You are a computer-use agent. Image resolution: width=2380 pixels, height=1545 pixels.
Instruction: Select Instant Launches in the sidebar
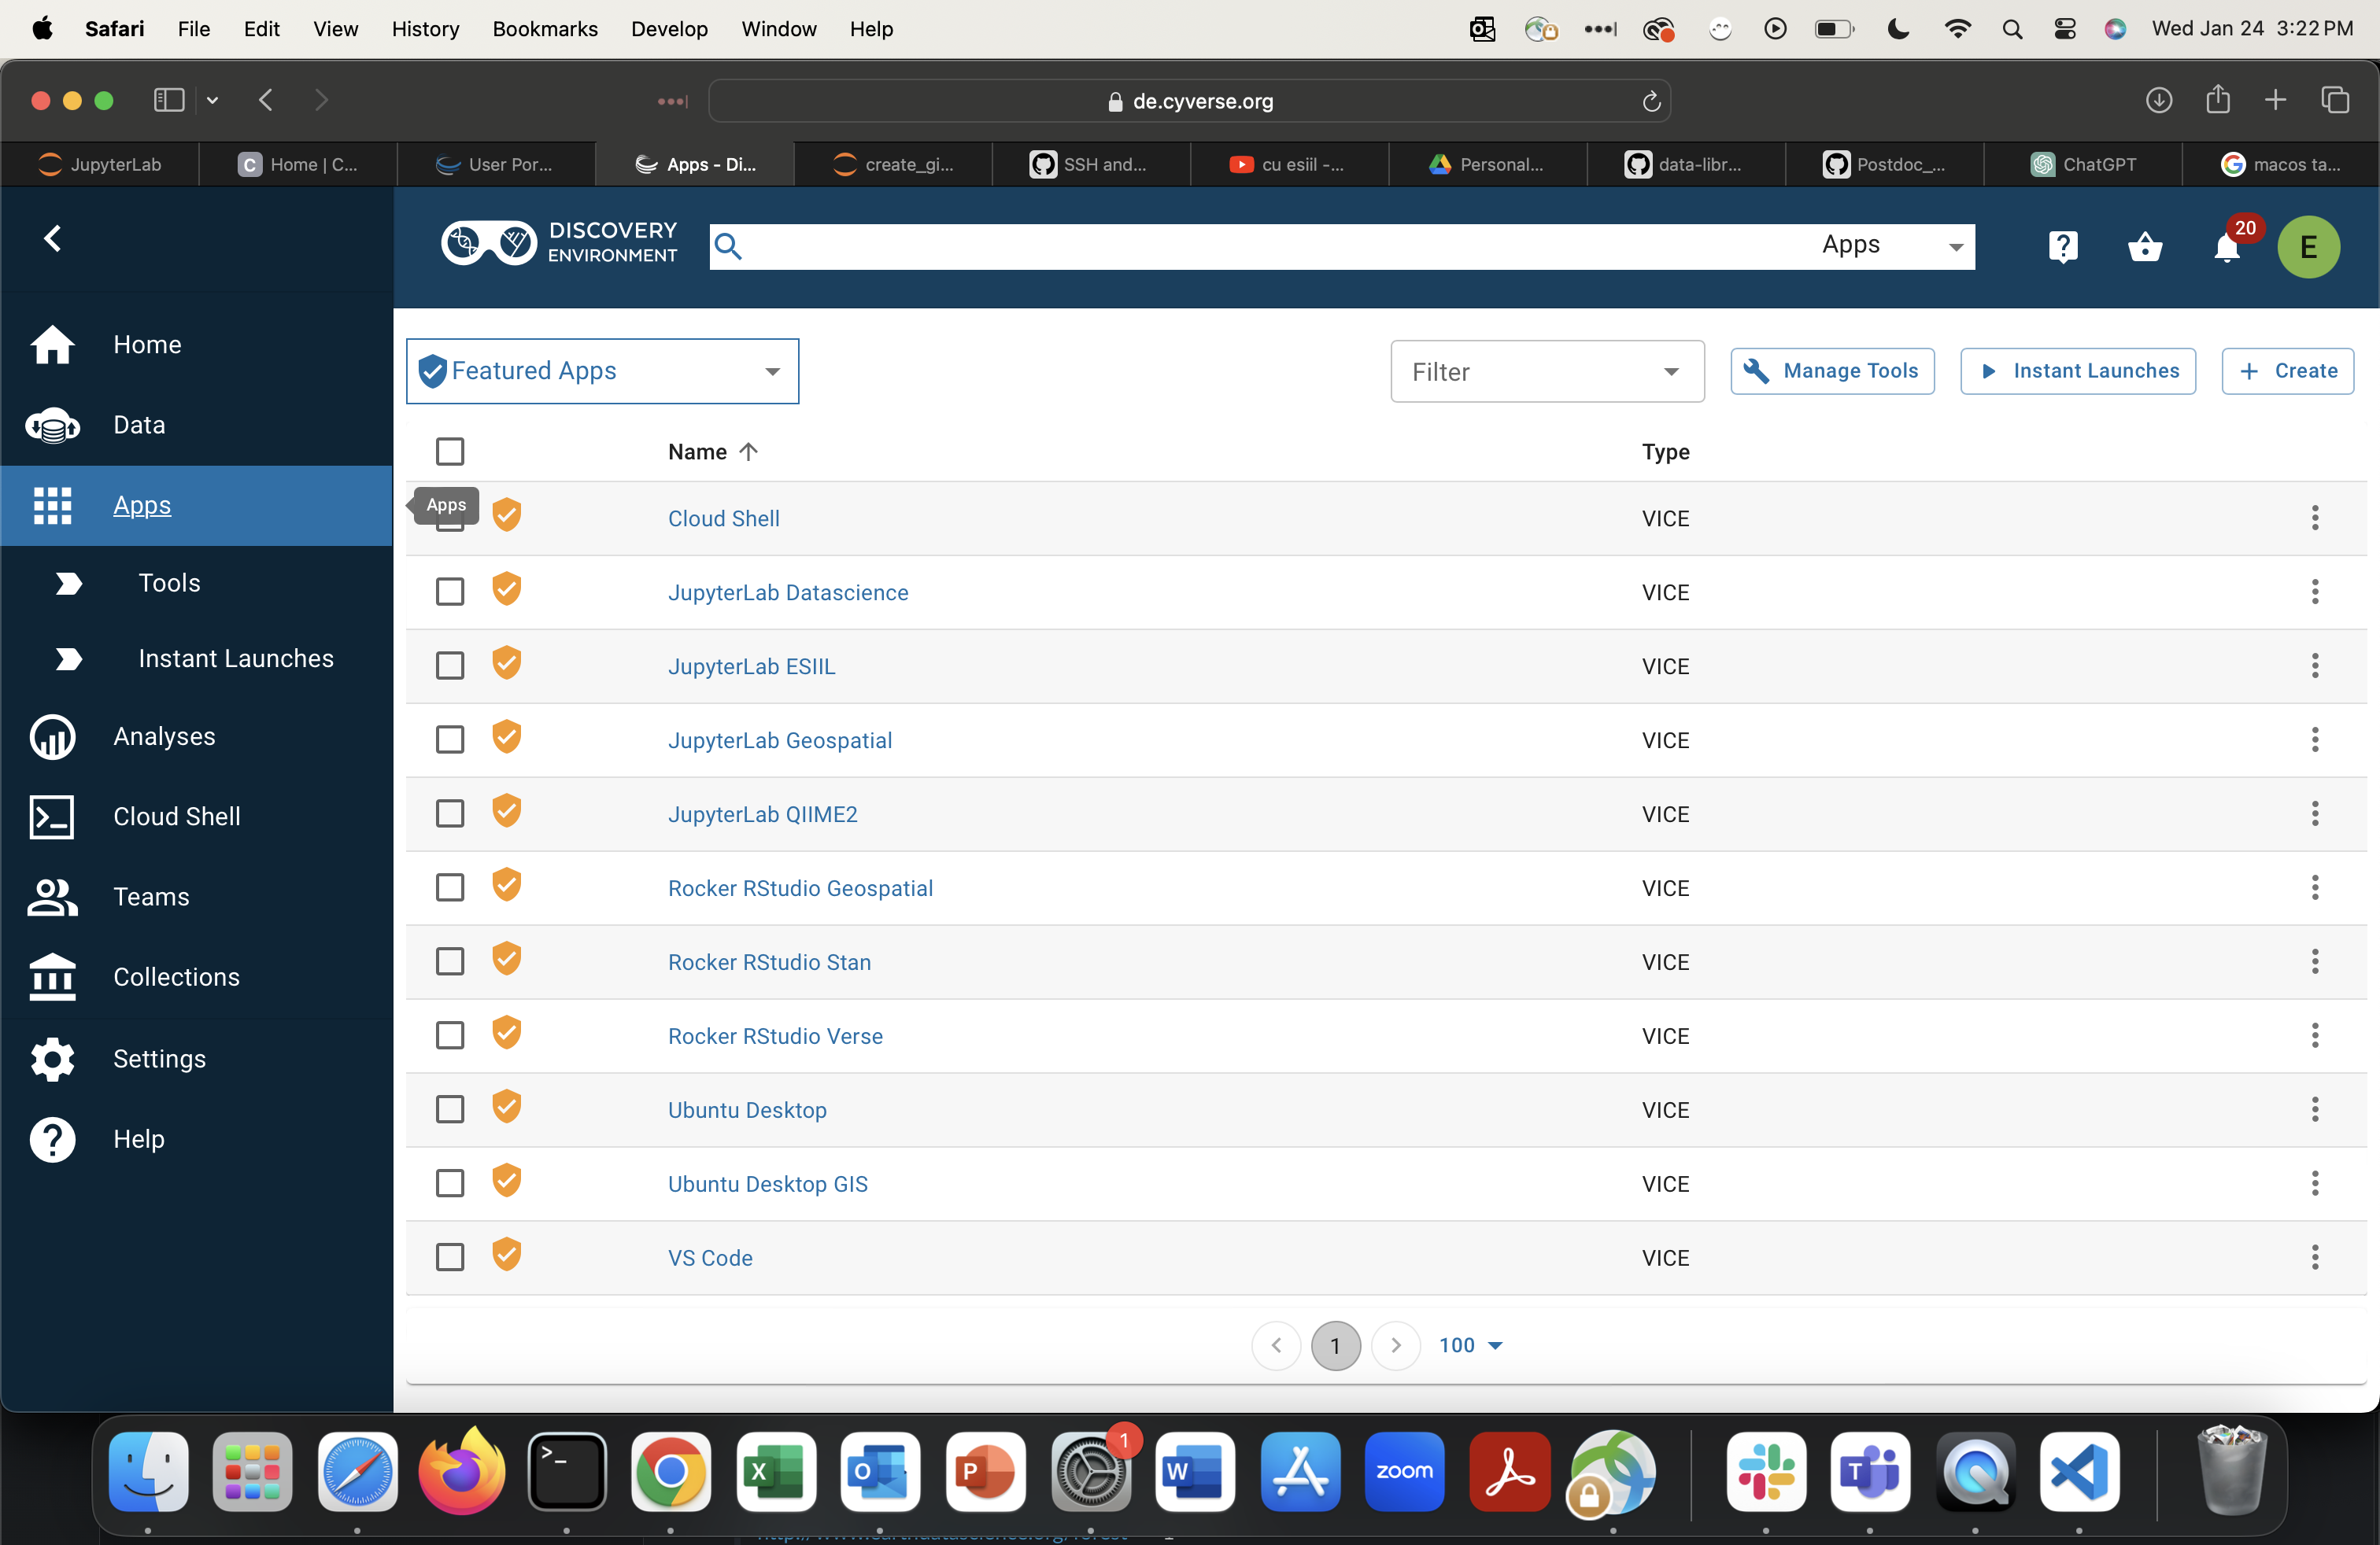click(235, 658)
